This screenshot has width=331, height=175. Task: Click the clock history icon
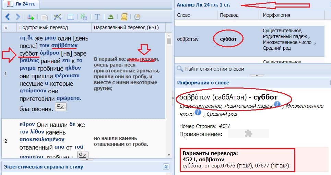tap(137, 16)
